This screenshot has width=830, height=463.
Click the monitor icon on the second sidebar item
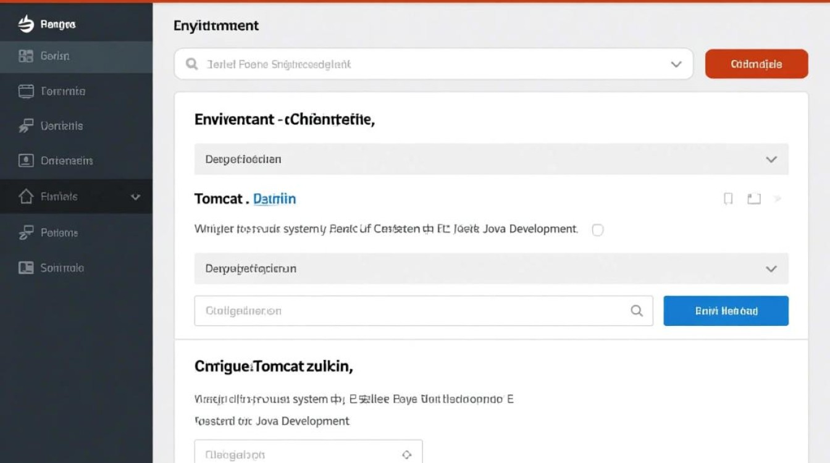pos(26,91)
